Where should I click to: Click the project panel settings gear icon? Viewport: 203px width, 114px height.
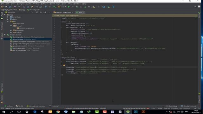tap(45, 12)
